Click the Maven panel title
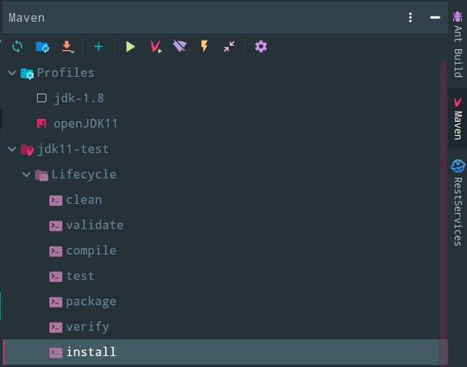Screen dimensions: 467x367 [x=27, y=18]
